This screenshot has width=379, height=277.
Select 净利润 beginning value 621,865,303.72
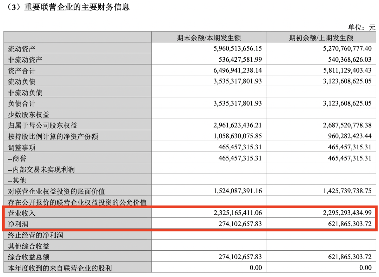click(350, 224)
